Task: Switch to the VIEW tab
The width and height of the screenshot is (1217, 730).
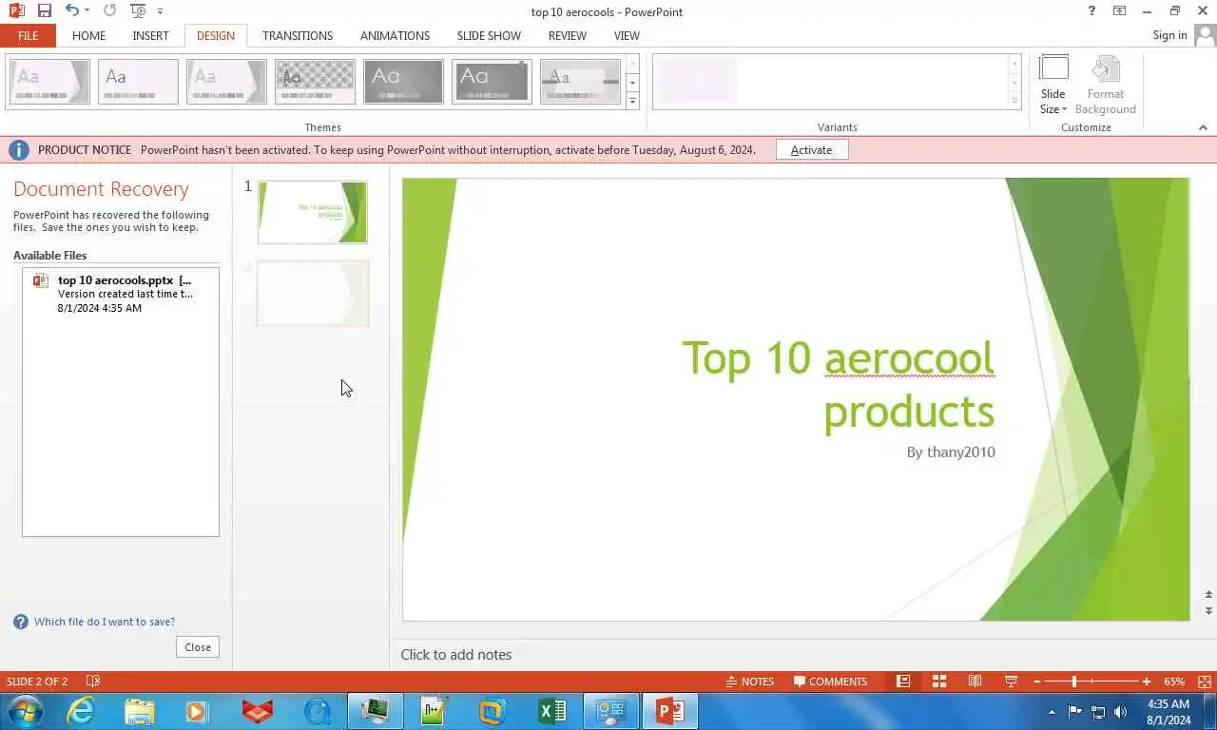Action: pyautogui.click(x=627, y=35)
